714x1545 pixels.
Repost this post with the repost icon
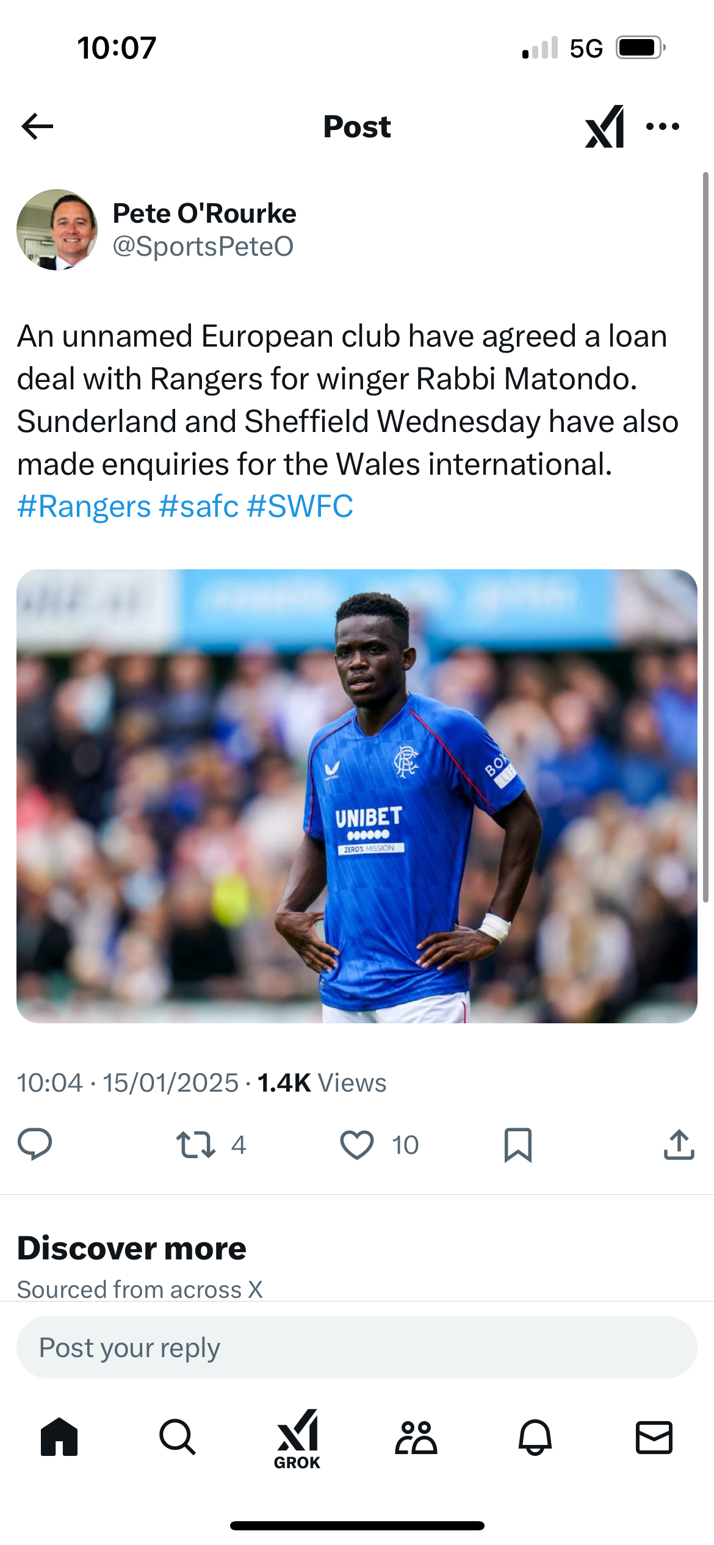click(196, 1144)
